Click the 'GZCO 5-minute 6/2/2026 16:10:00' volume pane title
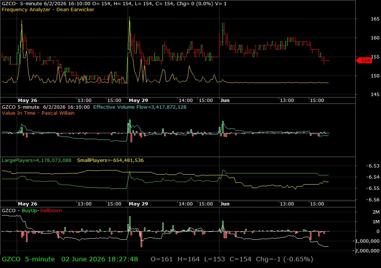381x268 pixels. coord(46,107)
